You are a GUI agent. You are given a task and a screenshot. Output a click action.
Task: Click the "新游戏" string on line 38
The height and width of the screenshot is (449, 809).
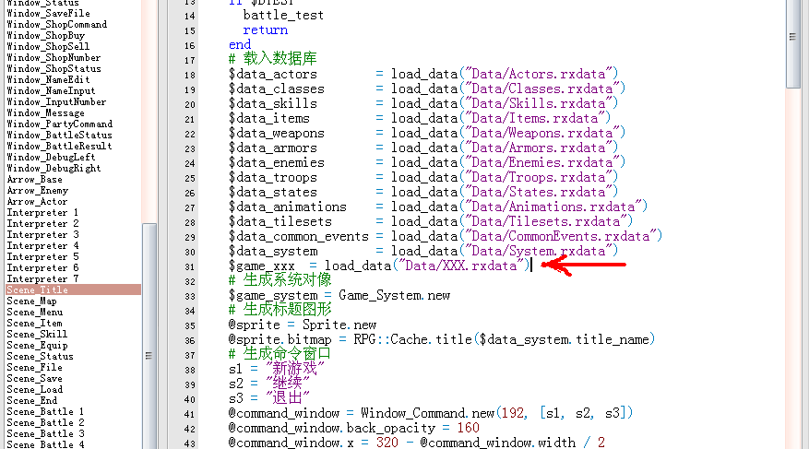pyautogui.click(x=295, y=369)
